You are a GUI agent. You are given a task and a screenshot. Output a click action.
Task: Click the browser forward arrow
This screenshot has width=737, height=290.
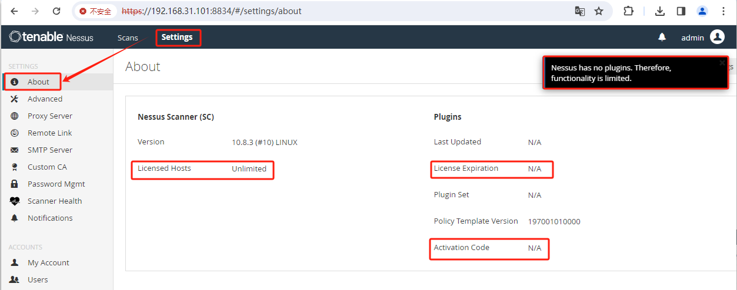[x=35, y=11]
